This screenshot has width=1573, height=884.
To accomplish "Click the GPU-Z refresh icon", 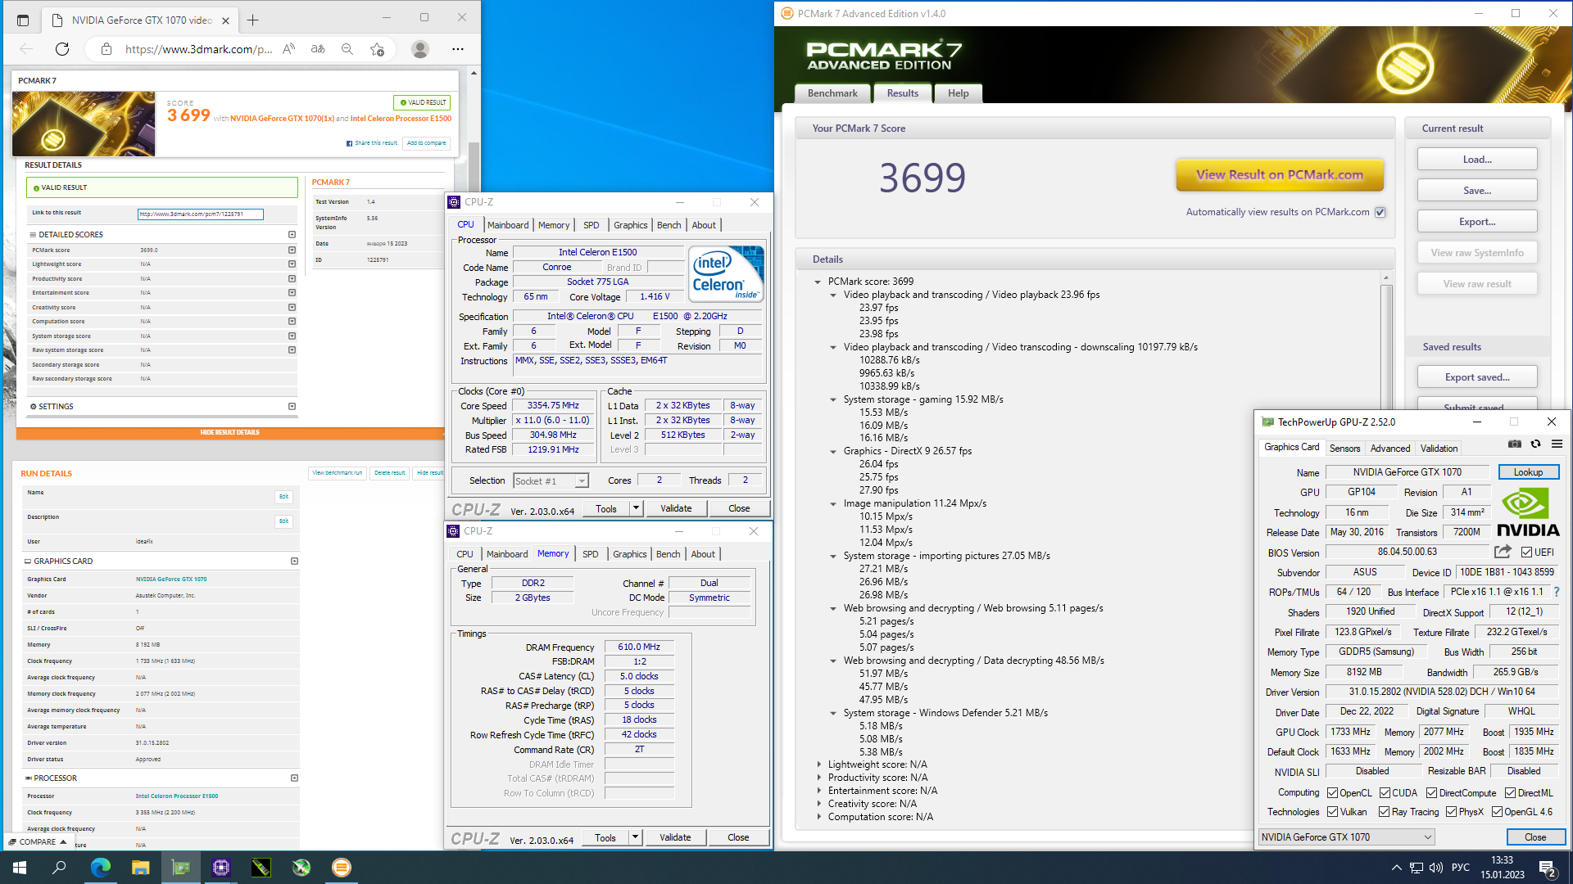I will coord(1536,444).
